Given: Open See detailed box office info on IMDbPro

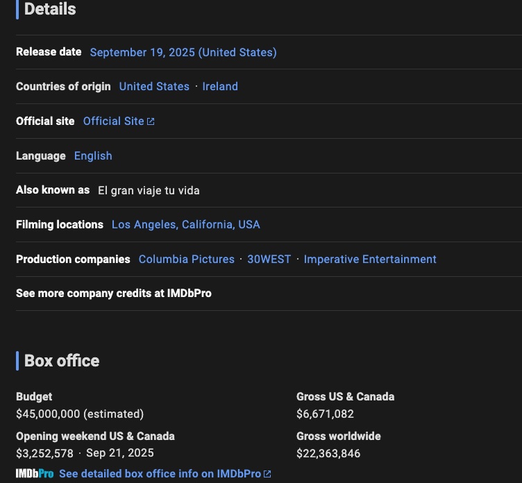Looking at the screenshot, I should tap(160, 474).
